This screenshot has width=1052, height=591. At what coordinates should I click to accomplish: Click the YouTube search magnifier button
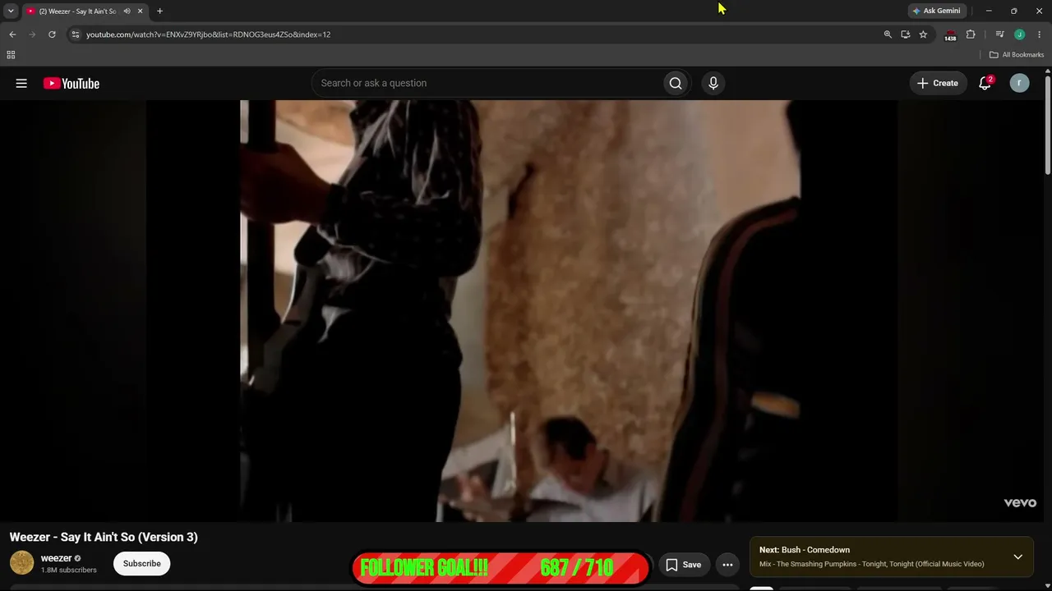[x=676, y=83]
